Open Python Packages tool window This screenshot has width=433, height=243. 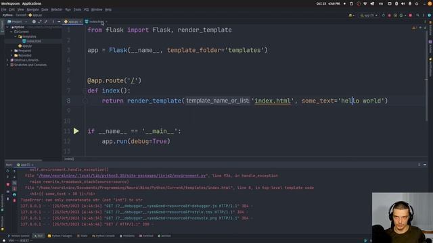coord(60,236)
